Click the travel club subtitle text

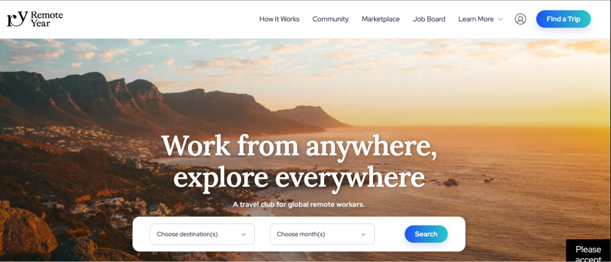click(x=299, y=204)
